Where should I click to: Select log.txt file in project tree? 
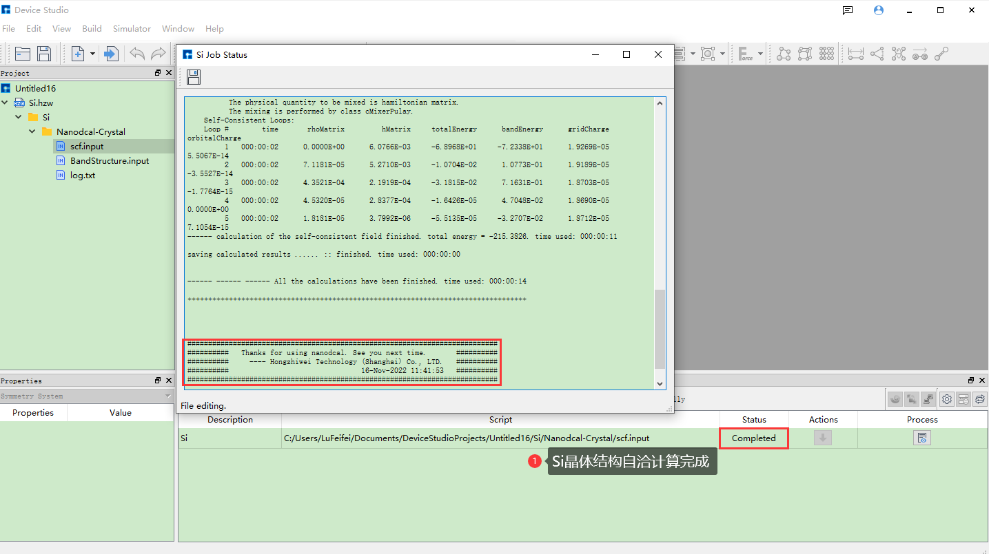click(83, 175)
